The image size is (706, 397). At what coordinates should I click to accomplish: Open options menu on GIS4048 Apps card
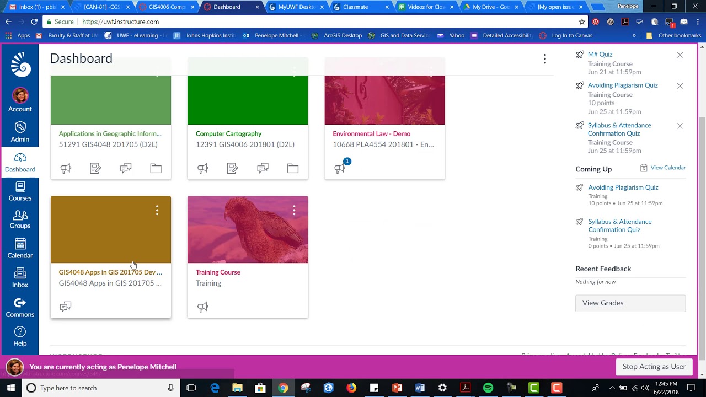(157, 210)
